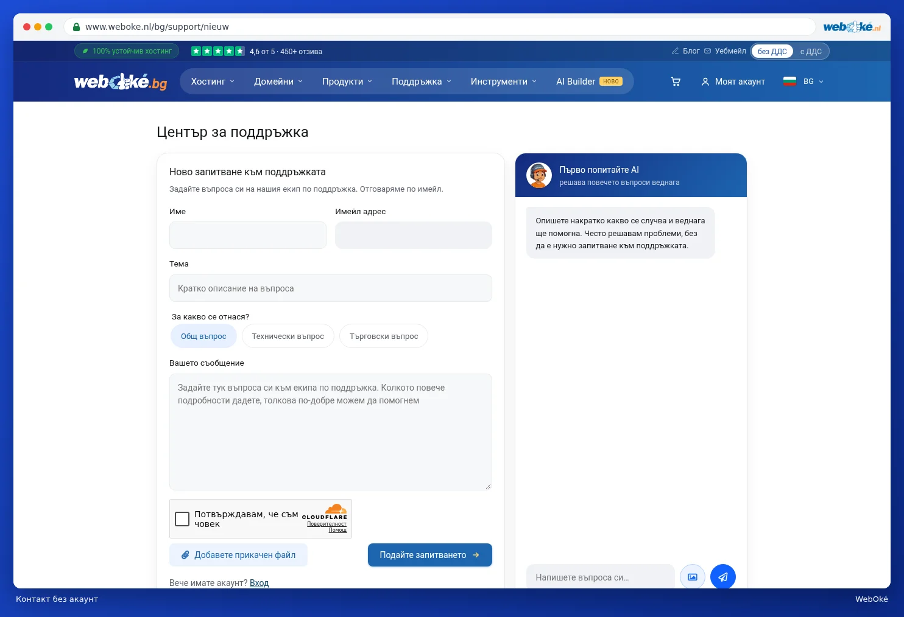Click the browser URL address bar
The height and width of the screenshot is (617, 904).
[439, 27]
